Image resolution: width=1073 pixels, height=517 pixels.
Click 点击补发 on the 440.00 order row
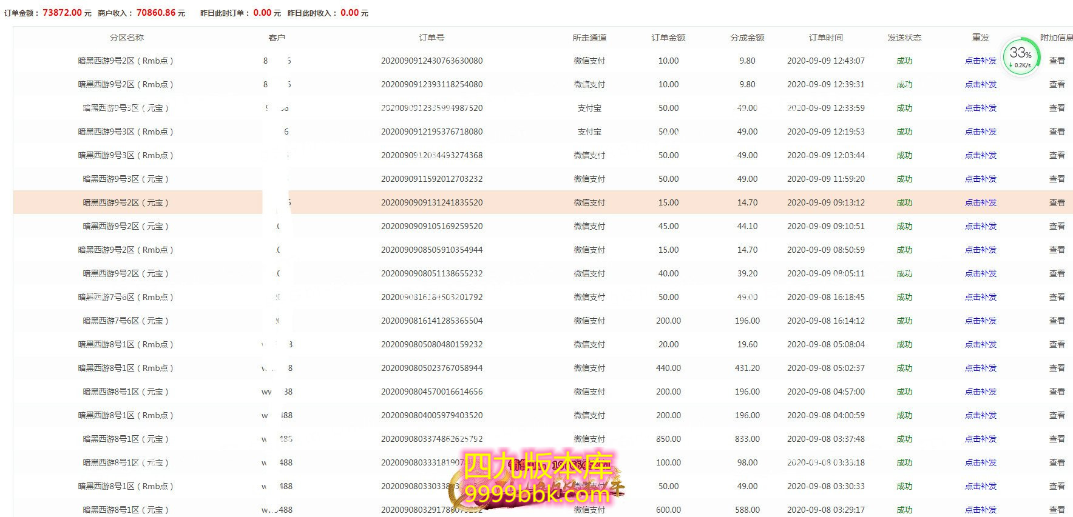981,368
